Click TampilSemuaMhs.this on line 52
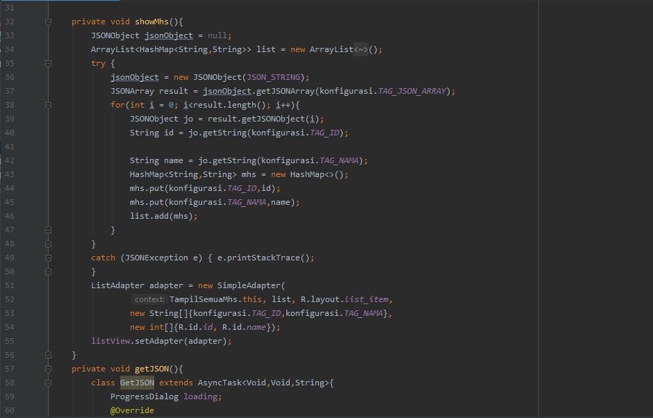This screenshot has height=418, width=653. [215, 299]
